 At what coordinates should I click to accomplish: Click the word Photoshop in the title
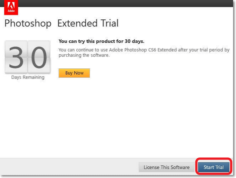(x=28, y=24)
